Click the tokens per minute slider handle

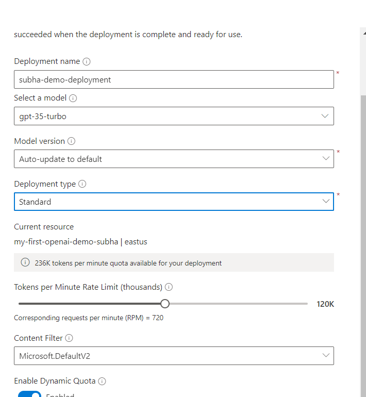click(x=165, y=304)
